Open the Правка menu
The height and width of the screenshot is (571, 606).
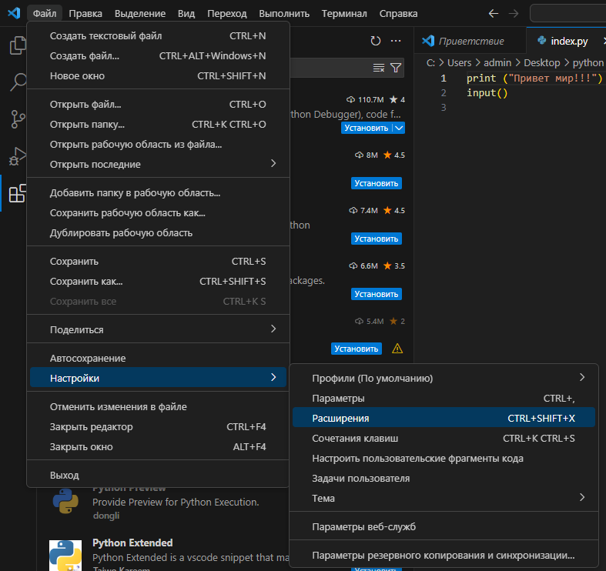click(x=85, y=14)
